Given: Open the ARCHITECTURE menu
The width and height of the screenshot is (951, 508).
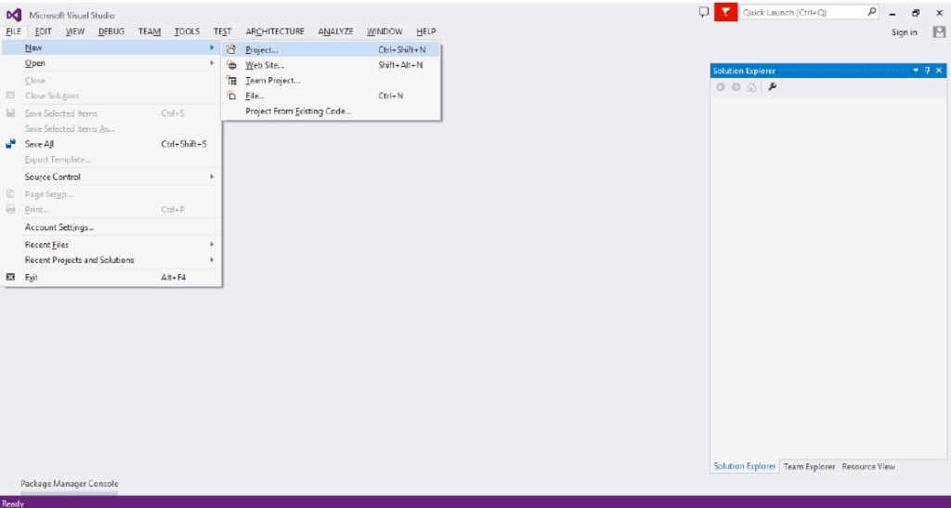Looking at the screenshot, I should pyautogui.click(x=275, y=31).
